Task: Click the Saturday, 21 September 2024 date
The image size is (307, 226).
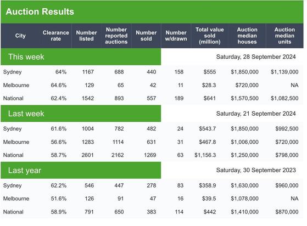Action: click(256, 114)
